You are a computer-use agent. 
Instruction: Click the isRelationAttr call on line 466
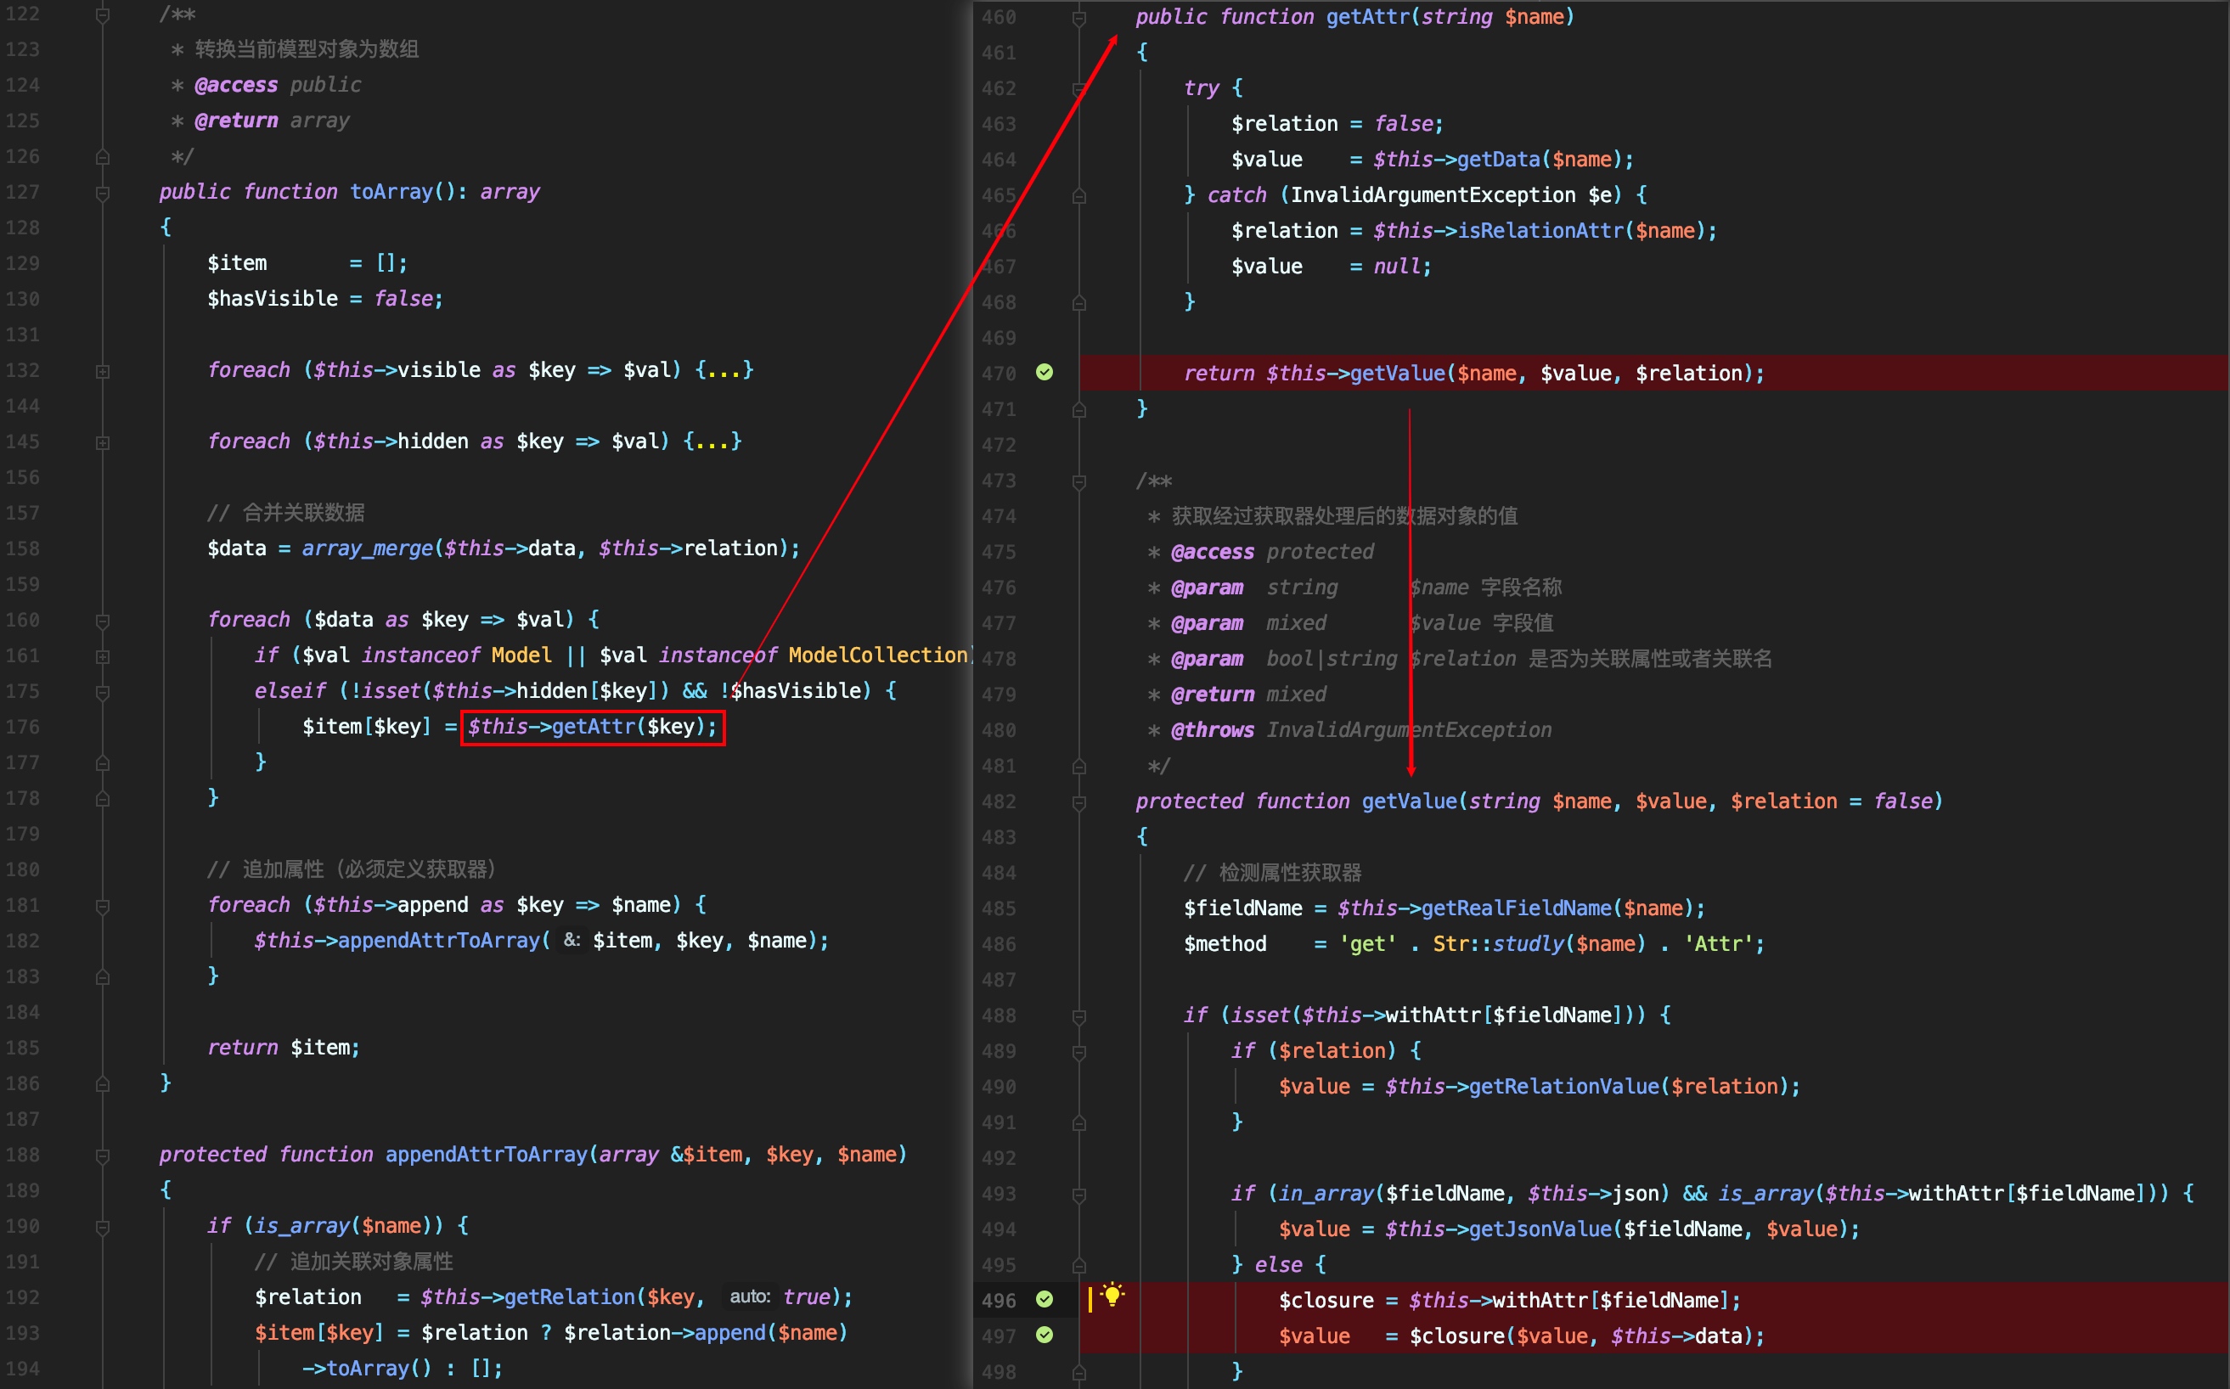[x=1540, y=231]
